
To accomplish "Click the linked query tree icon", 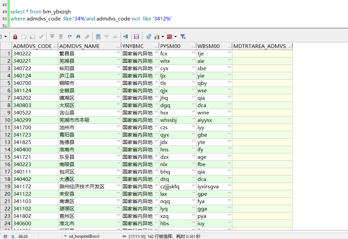I will click(x=125, y=37).
